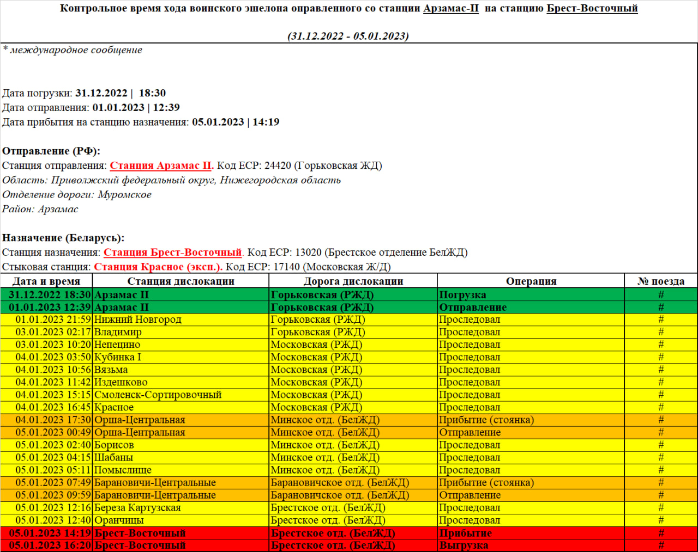Screen dimensions: 698x552
Task: Click underlined Брест-Восточный in the title
Action: tap(592, 9)
